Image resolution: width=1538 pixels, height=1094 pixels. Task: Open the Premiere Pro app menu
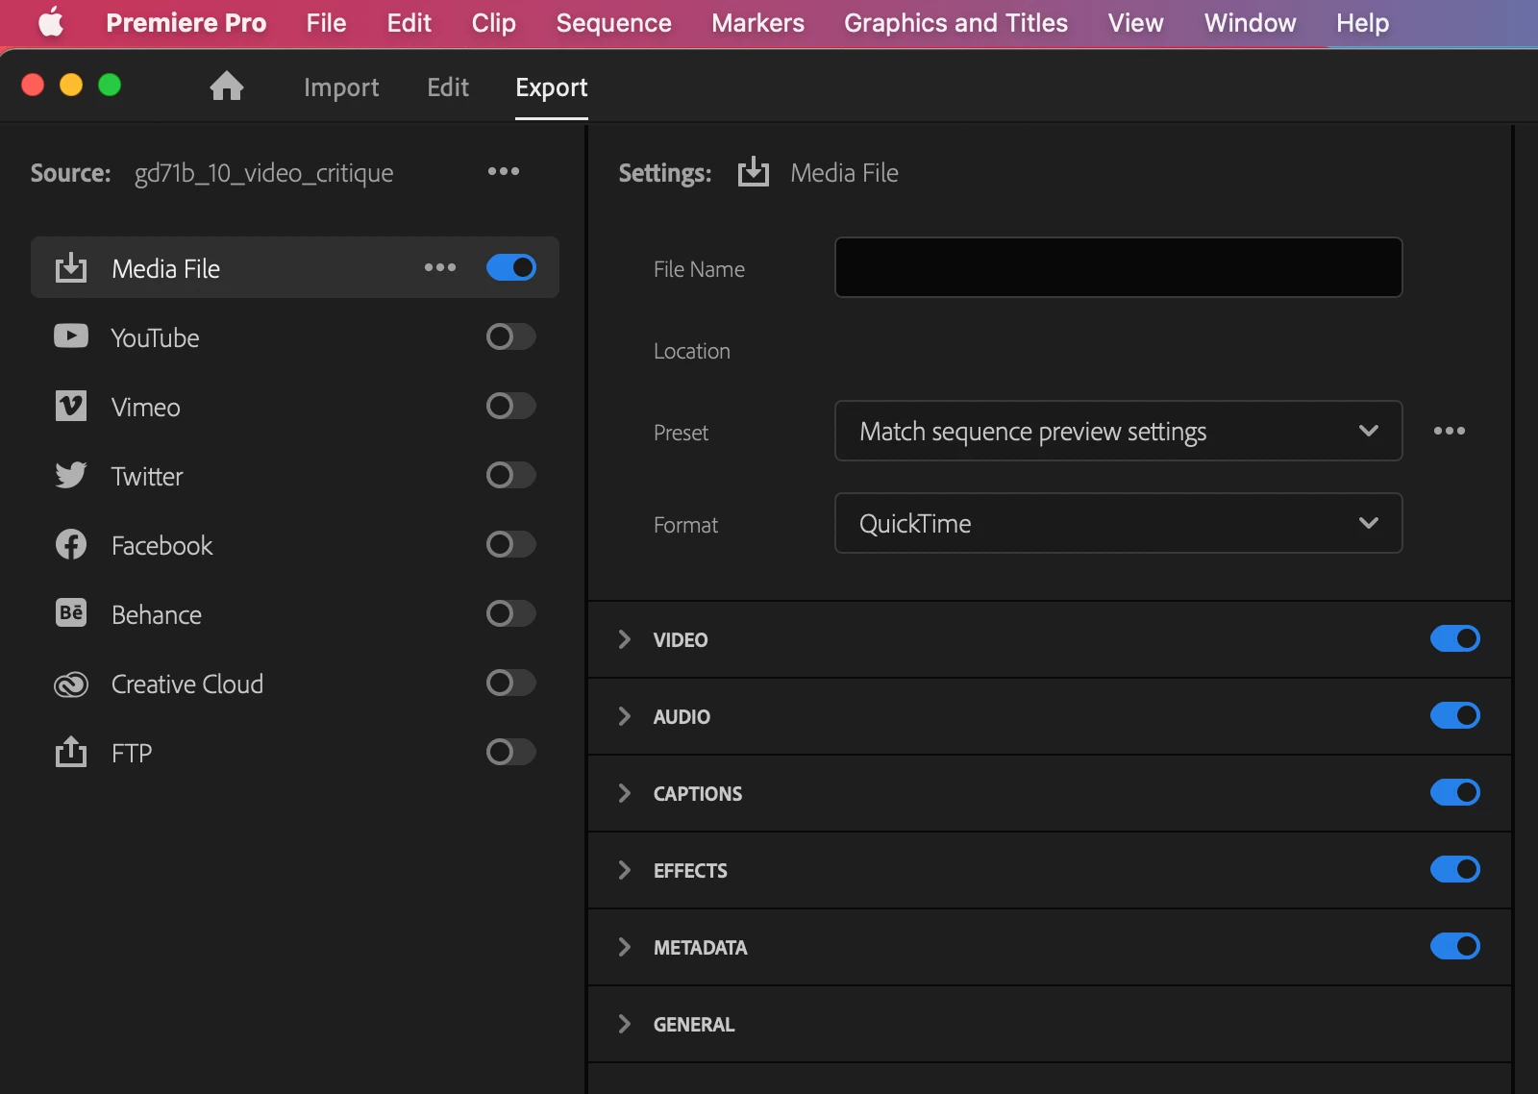point(186,22)
